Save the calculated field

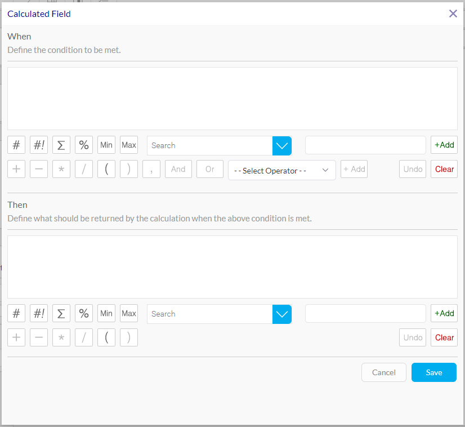tap(433, 372)
